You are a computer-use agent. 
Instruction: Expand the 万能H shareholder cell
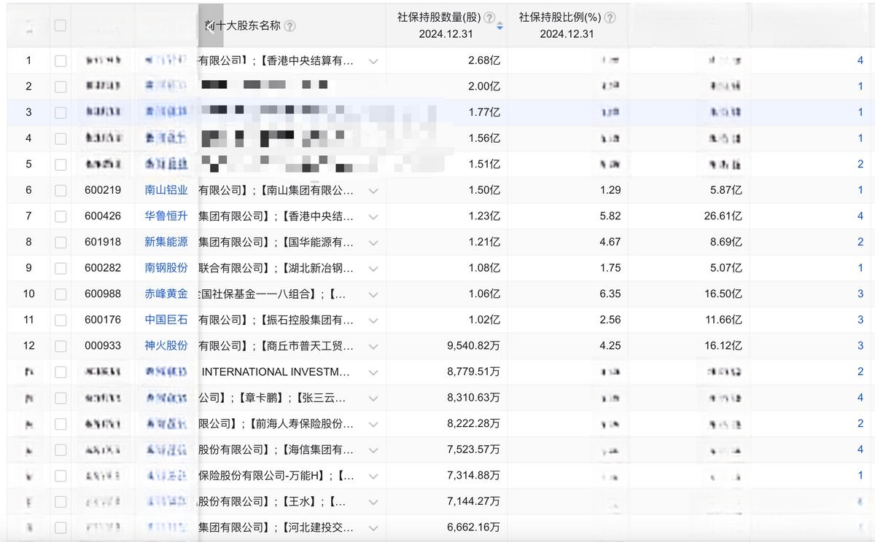point(373,476)
